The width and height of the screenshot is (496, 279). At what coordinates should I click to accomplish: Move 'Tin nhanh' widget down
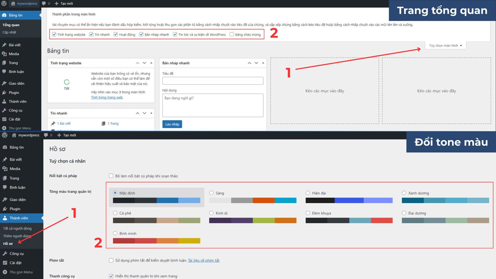click(x=144, y=113)
